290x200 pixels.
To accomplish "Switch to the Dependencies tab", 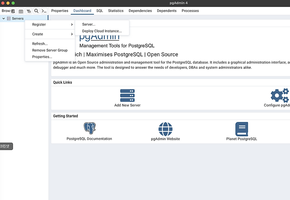I will pos(140,11).
